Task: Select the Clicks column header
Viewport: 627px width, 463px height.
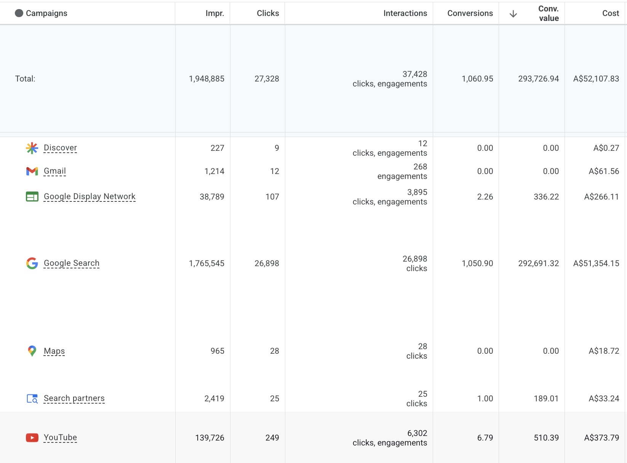Action: click(x=267, y=13)
